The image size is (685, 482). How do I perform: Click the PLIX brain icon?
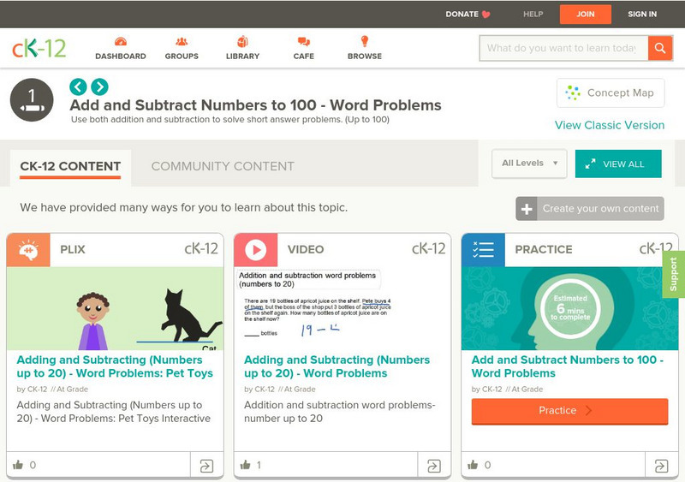[28, 250]
